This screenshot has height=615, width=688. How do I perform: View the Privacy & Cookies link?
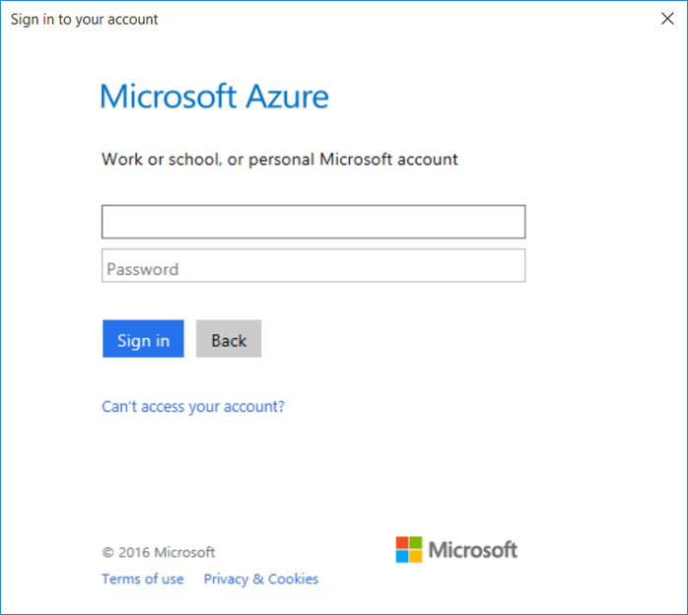click(261, 580)
